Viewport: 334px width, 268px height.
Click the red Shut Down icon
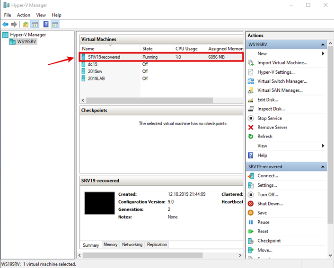tap(251, 204)
